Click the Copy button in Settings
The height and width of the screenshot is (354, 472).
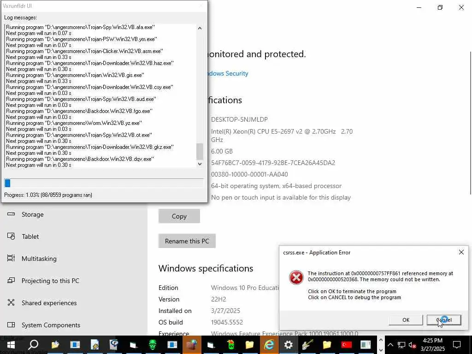coord(179,216)
